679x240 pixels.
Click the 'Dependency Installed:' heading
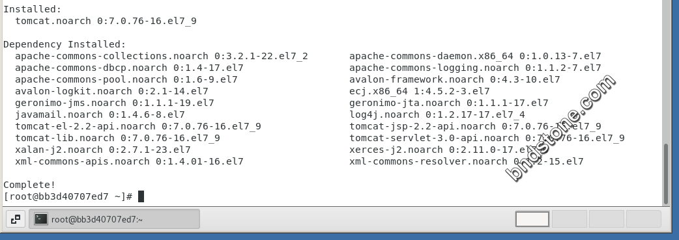coord(65,44)
